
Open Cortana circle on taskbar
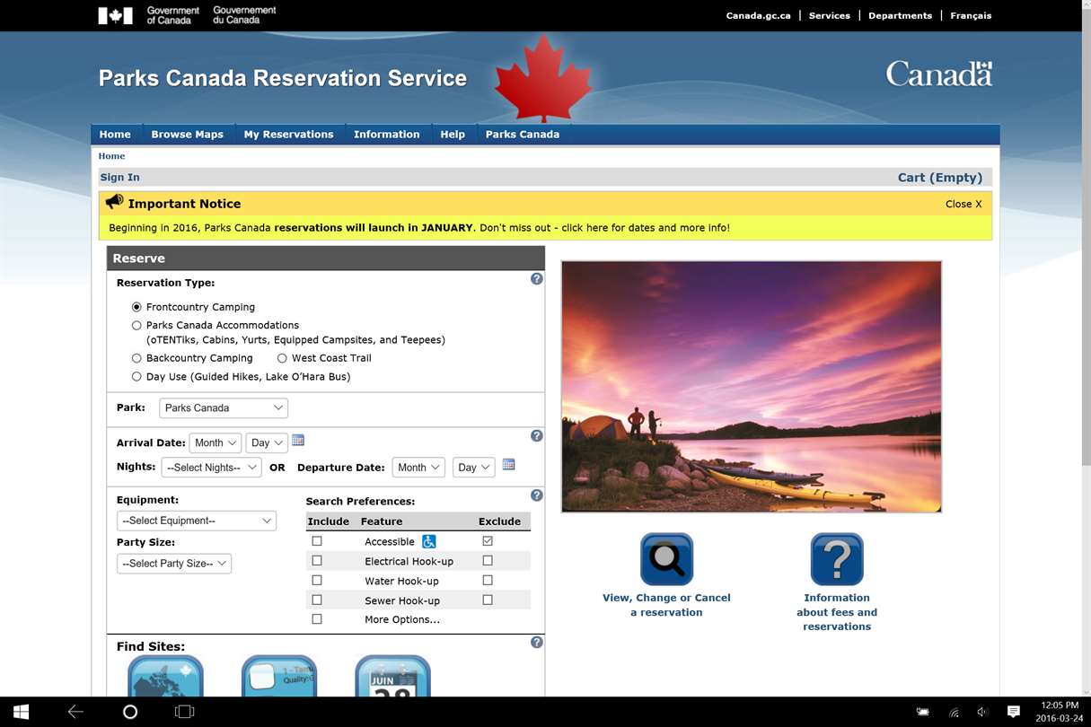(130, 712)
